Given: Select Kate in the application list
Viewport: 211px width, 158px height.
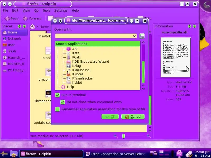Looking at the screenshot, I should (x=76, y=53).
